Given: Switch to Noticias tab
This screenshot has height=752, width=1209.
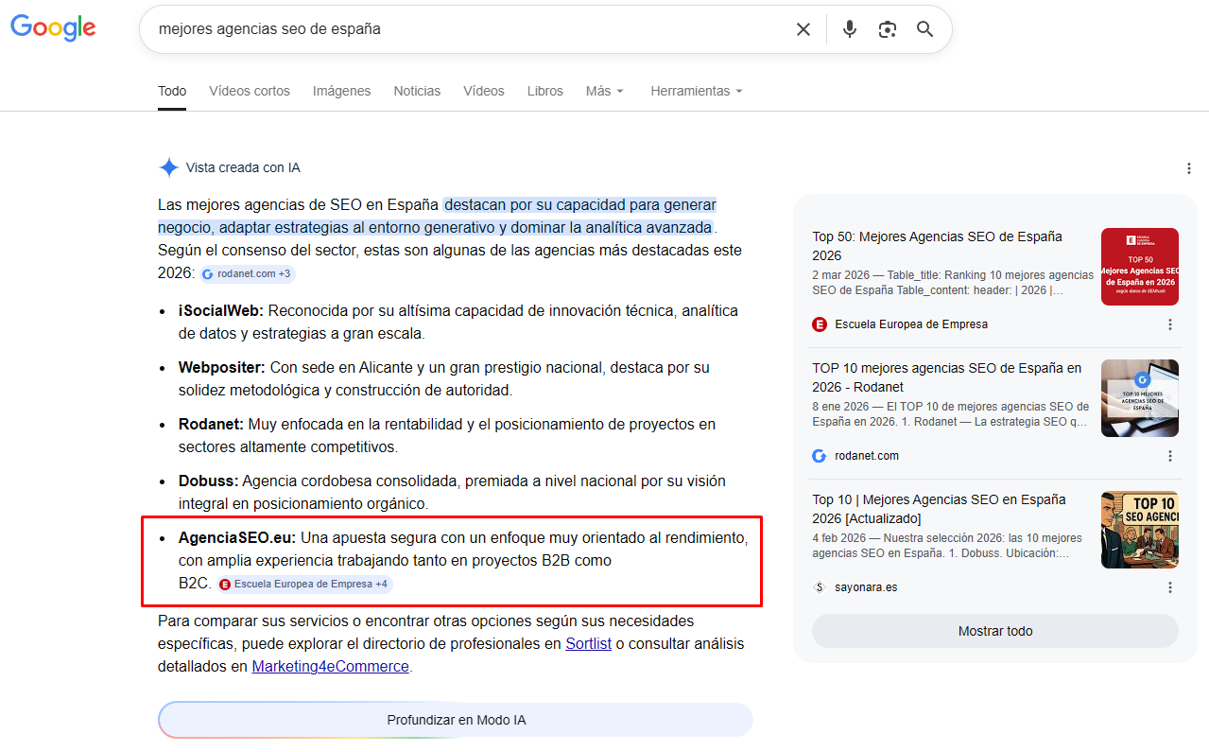Looking at the screenshot, I should [x=417, y=92].
